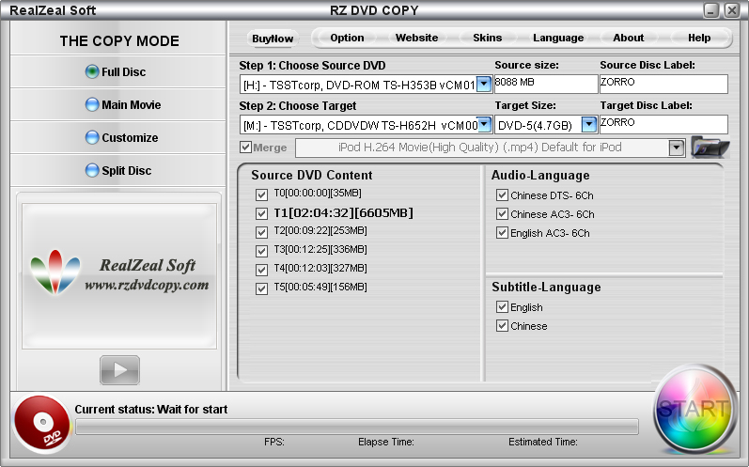The width and height of the screenshot is (749, 467).
Task: Open the Skins menu
Action: [487, 38]
